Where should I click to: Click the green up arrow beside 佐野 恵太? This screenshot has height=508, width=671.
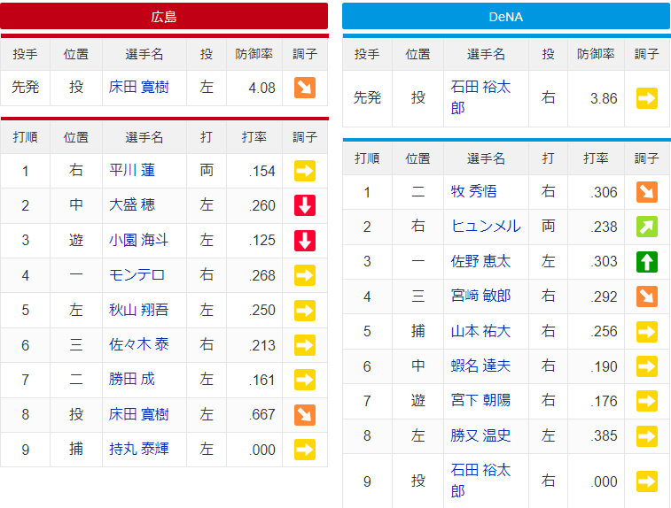pos(646,262)
